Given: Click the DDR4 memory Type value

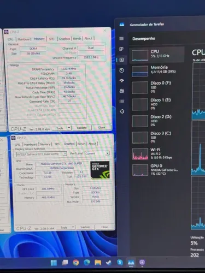Looking at the screenshot, I should [33, 49].
